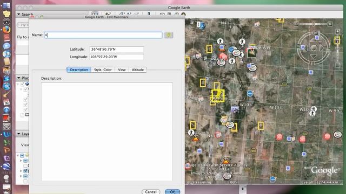The image size is (346, 194).
Task: Click the Denver placemark pin on the map
Action: click(x=252, y=49)
